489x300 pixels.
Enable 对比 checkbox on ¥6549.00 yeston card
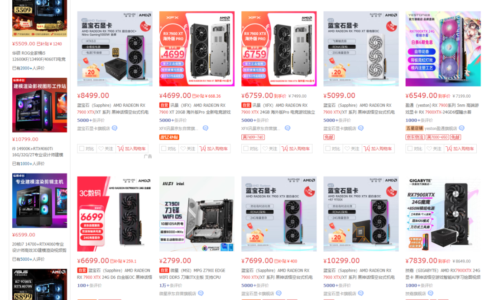[410, 149]
